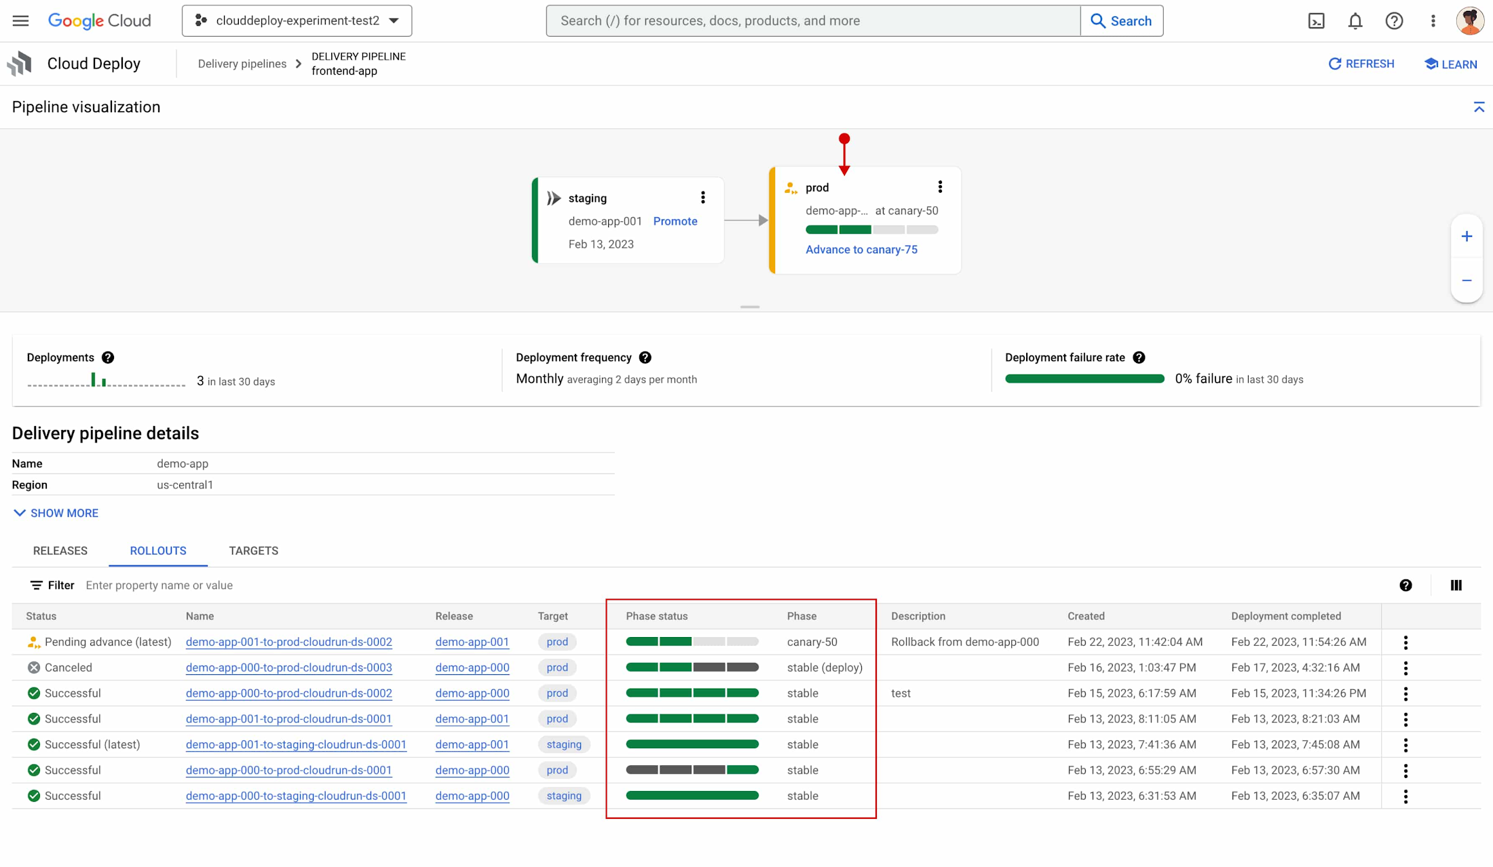Show help for Deployments metric

pyautogui.click(x=108, y=358)
